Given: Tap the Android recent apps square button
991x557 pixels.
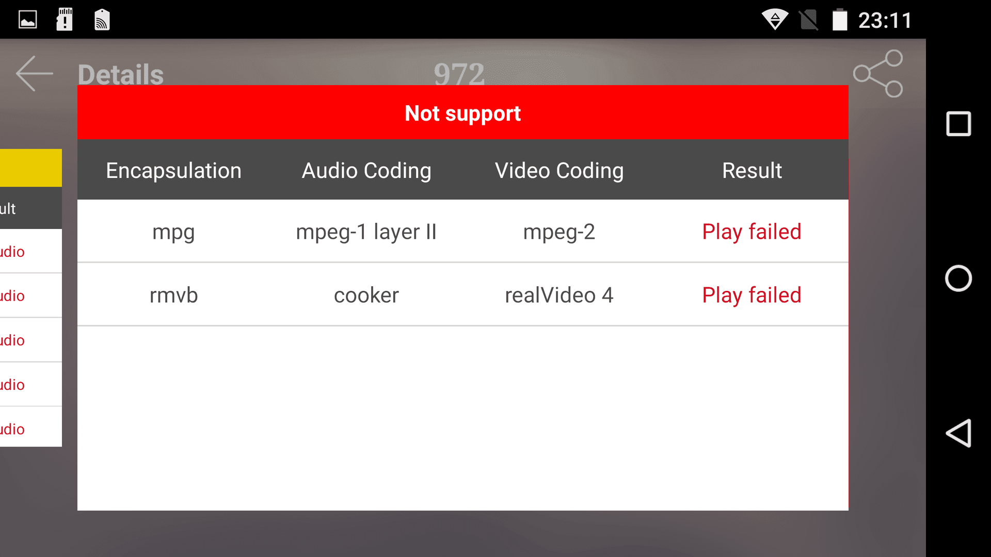Looking at the screenshot, I should point(958,124).
